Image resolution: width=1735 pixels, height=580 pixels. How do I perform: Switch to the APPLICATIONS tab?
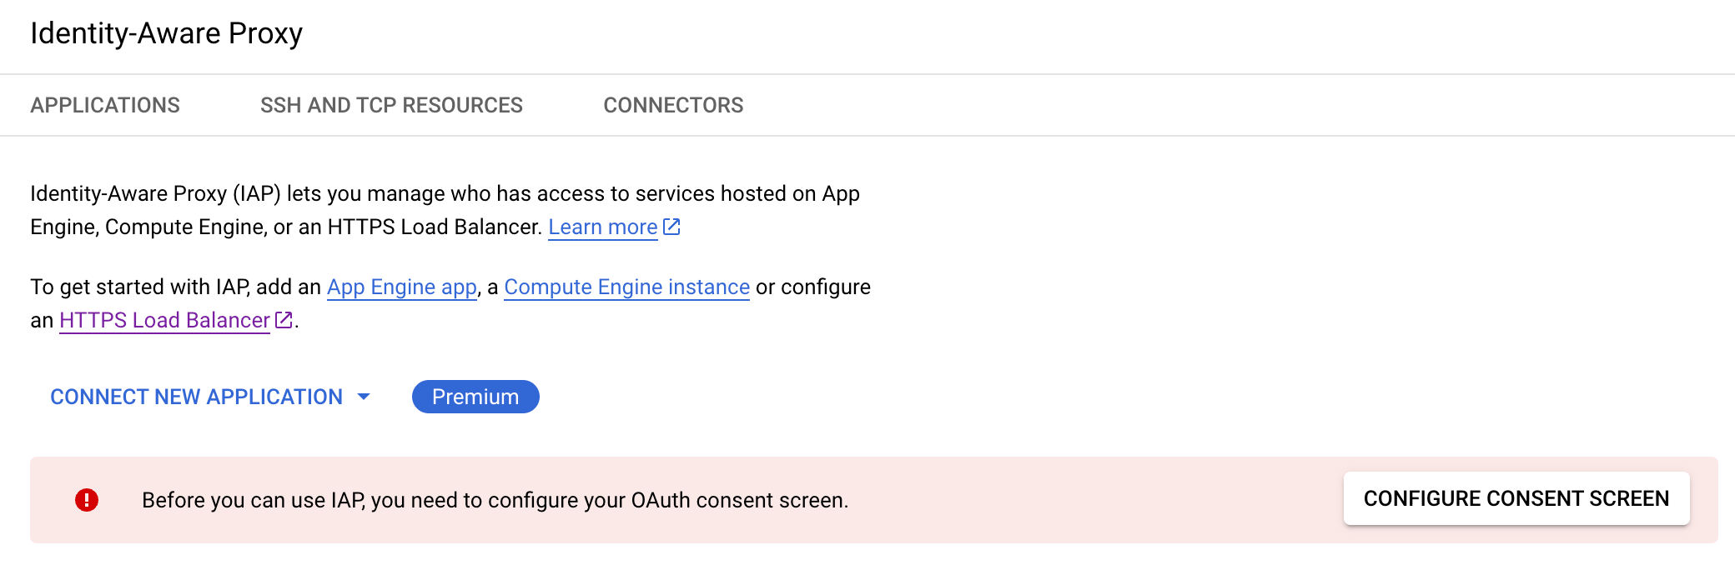(105, 105)
